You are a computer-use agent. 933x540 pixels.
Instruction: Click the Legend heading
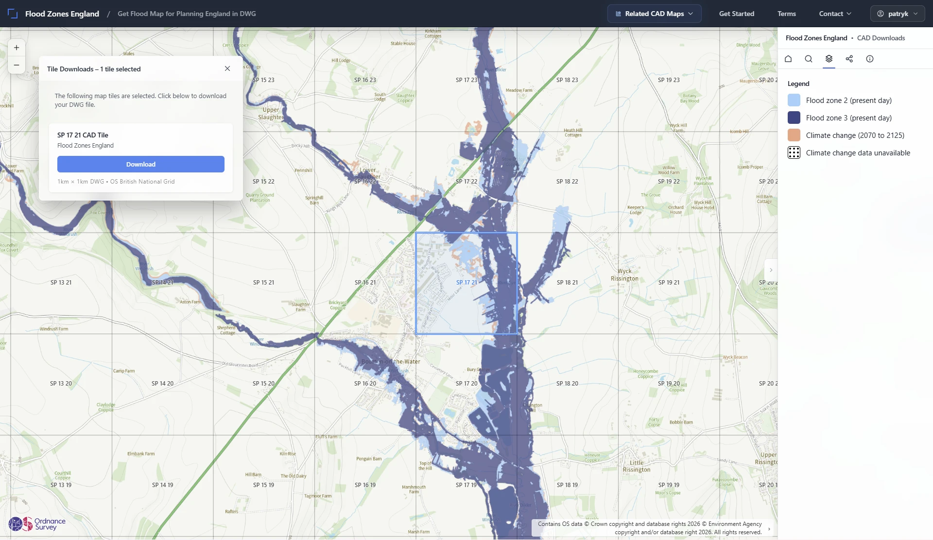[x=798, y=84]
